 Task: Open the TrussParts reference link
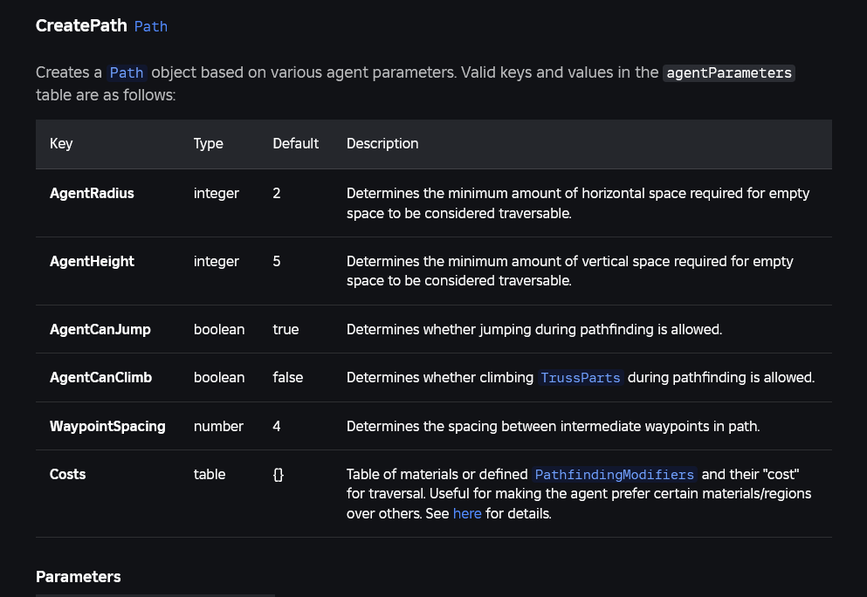coord(581,378)
